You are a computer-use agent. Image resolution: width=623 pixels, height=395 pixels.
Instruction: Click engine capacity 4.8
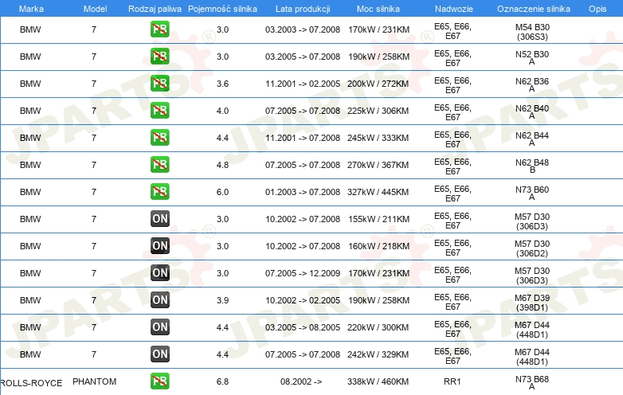[222, 165]
